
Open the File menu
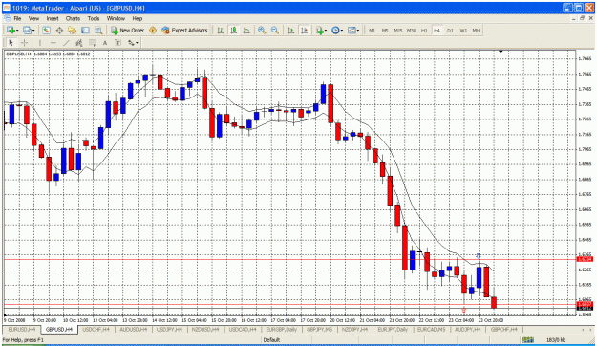[x=17, y=18]
